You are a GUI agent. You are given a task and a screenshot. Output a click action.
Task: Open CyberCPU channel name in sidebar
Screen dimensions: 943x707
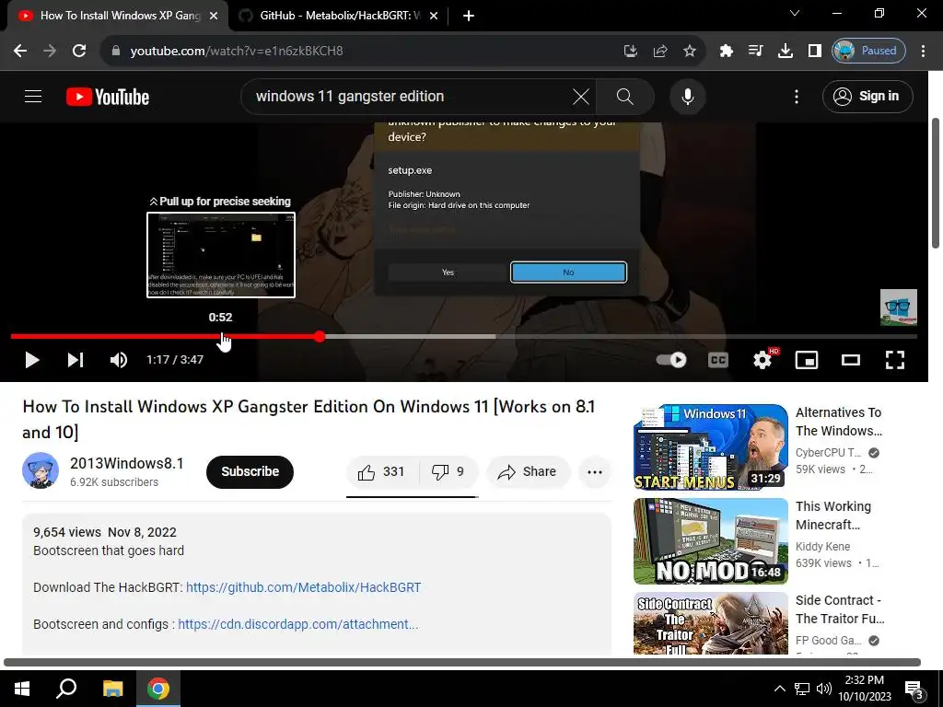click(x=828, y=453)
